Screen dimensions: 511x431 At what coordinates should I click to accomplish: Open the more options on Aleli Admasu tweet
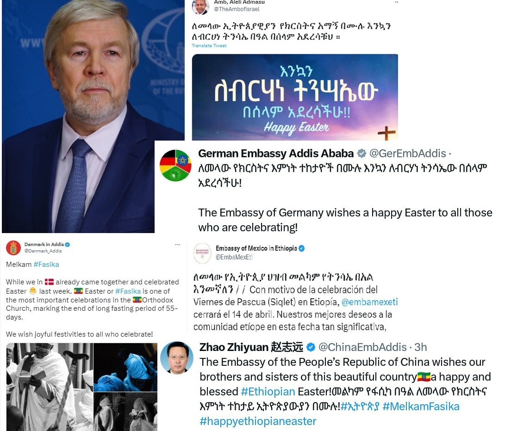pos(397,2)
